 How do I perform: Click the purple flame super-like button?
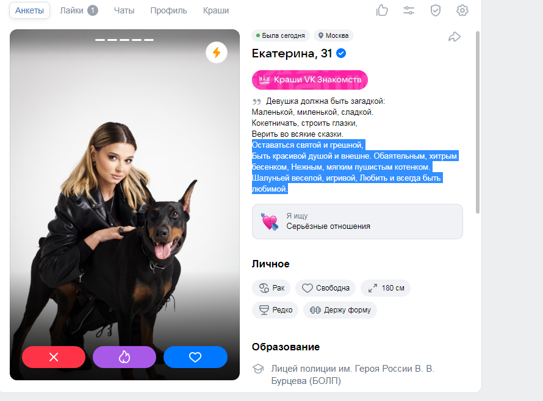[124, 357]
